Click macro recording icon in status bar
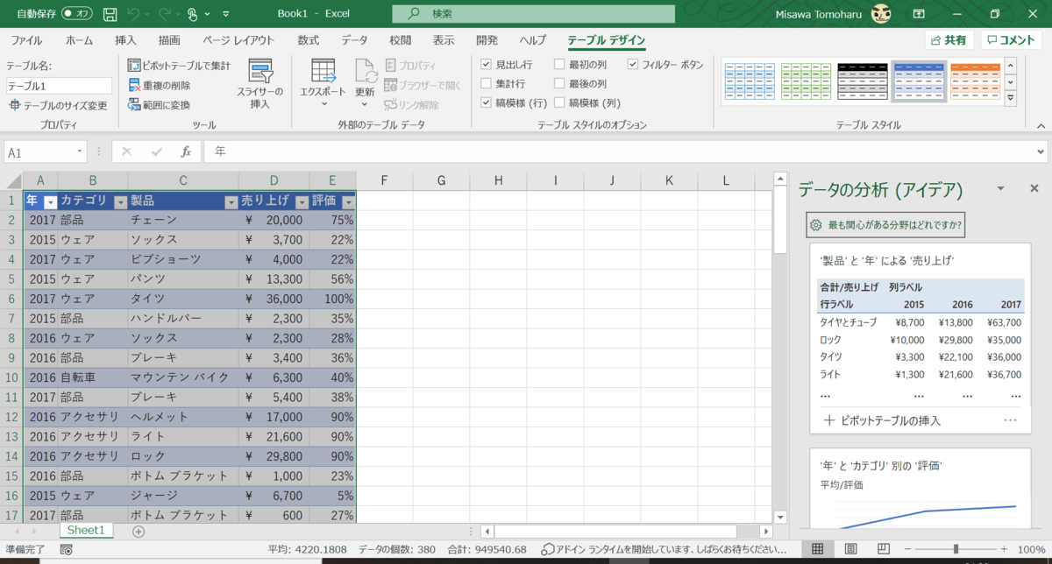This screenshot has height=564, width=1052. 67,549
